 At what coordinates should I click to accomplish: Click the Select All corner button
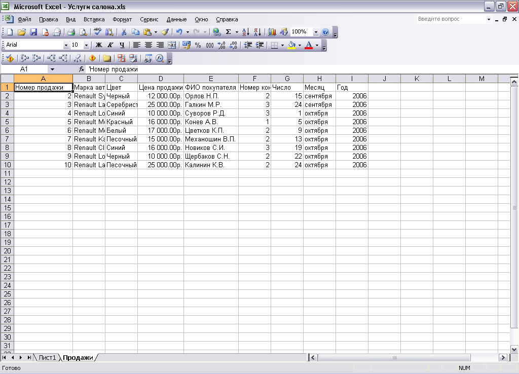pyautogui.click(x=7, y=79)
